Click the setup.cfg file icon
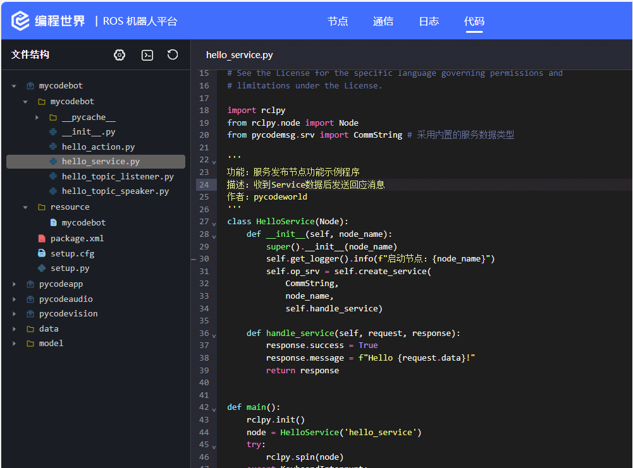 [42, 254]
